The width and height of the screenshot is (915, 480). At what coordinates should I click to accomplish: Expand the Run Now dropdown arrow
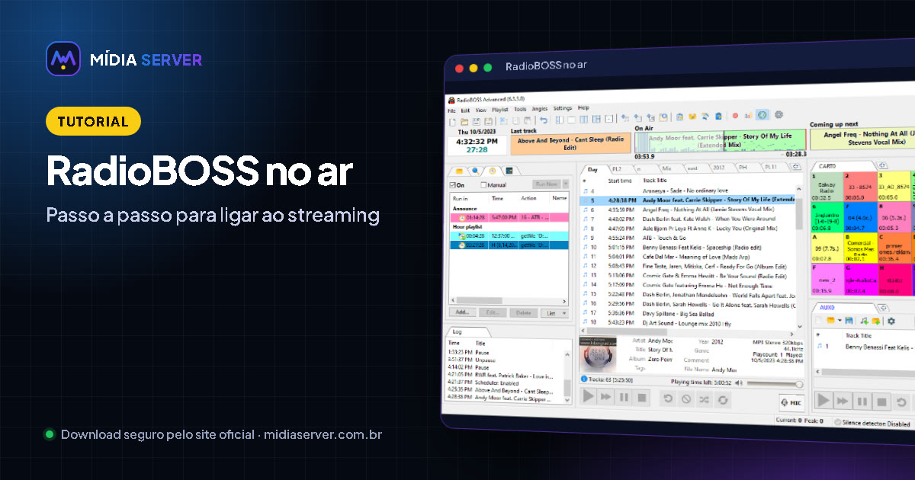[x=565, y=184]
